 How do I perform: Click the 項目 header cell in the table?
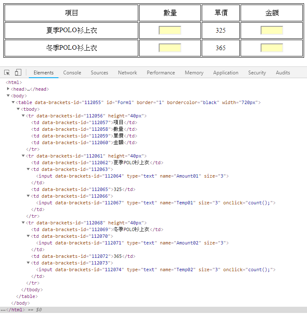point(71,13)
